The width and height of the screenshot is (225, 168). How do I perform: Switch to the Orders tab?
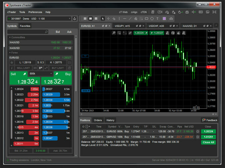point(98,120)
